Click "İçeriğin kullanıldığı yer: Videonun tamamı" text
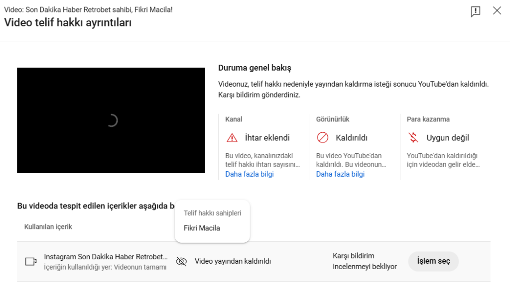The width and height of the screenshot is (510, 305). (x=105, y=267)
